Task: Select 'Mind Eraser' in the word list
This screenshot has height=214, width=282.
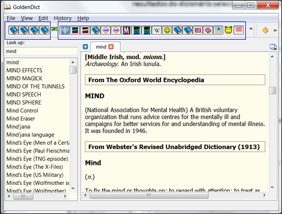Action: pos(21,119)
